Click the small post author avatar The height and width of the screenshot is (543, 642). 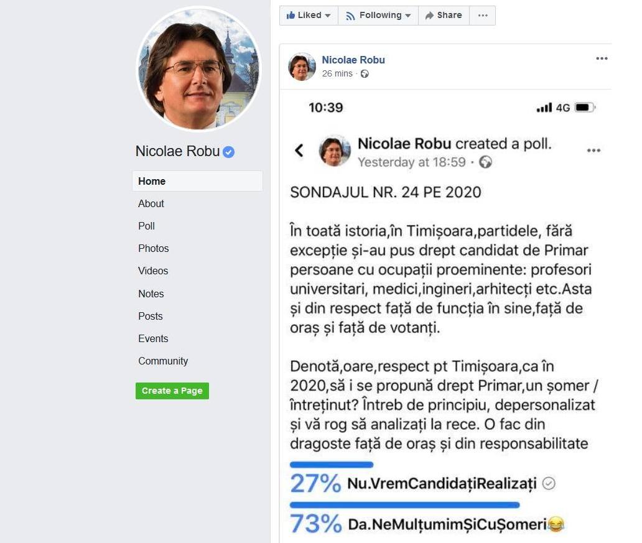tap(302, 66)
